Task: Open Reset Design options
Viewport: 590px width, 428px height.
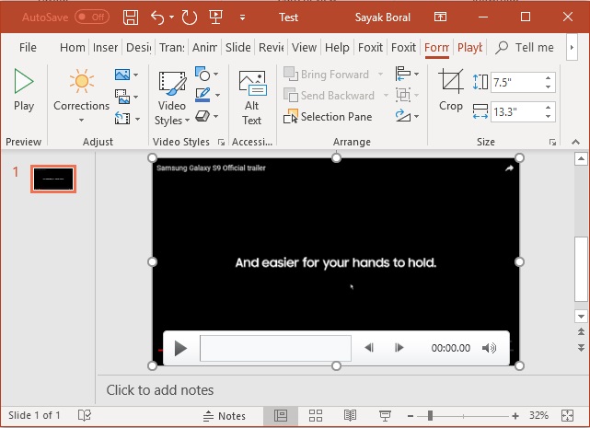Action: pos(127,118)
